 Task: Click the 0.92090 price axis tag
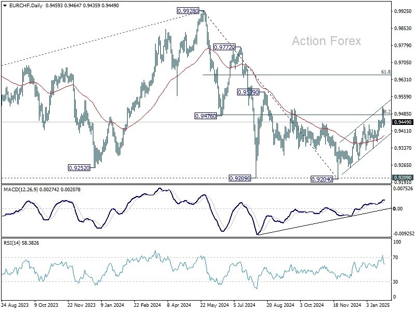[x=403, y=177]
